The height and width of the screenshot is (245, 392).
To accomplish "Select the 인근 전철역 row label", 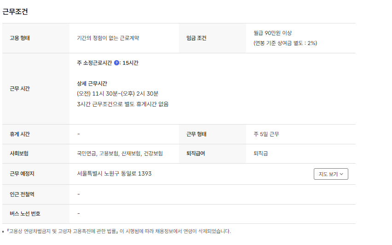I will 22,194.
